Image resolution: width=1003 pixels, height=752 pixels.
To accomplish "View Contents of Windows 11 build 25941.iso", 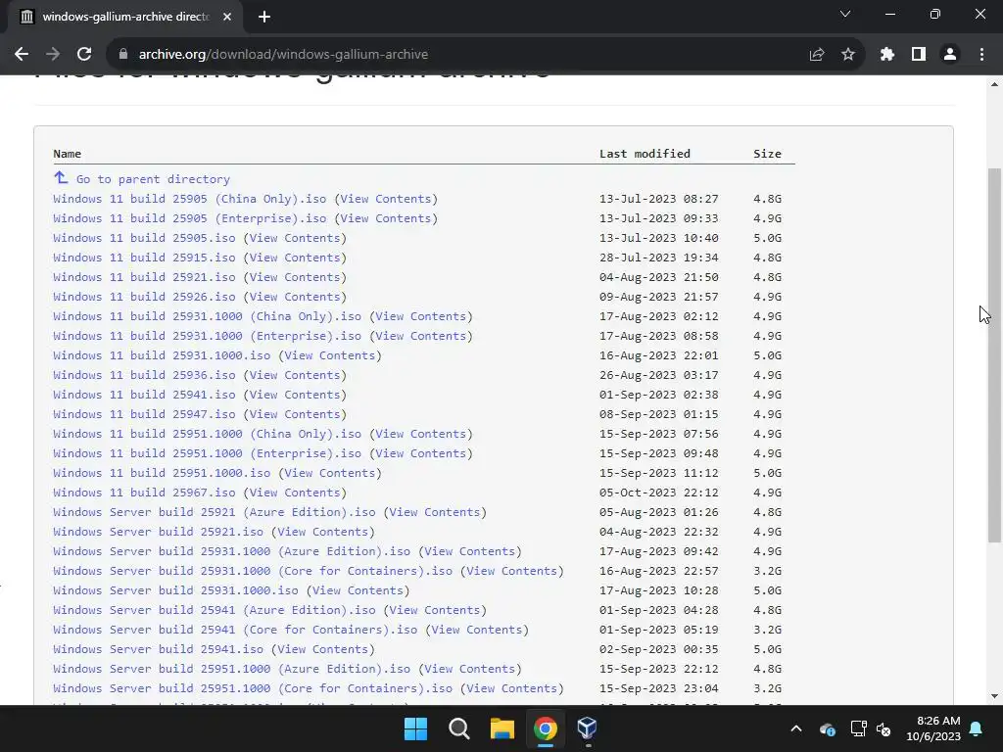I will 295,396.
